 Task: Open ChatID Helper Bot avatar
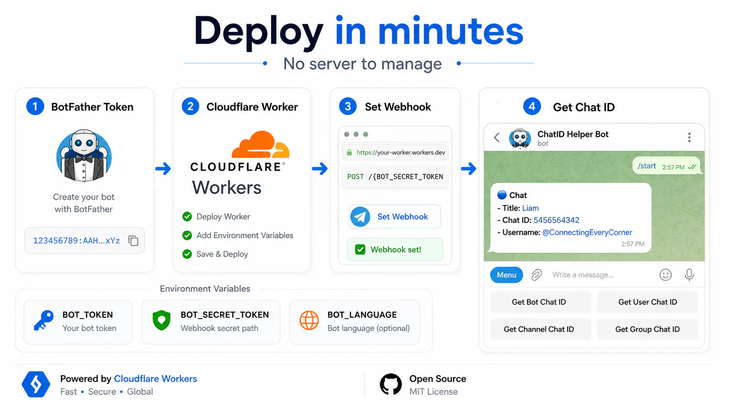[520, 138]
